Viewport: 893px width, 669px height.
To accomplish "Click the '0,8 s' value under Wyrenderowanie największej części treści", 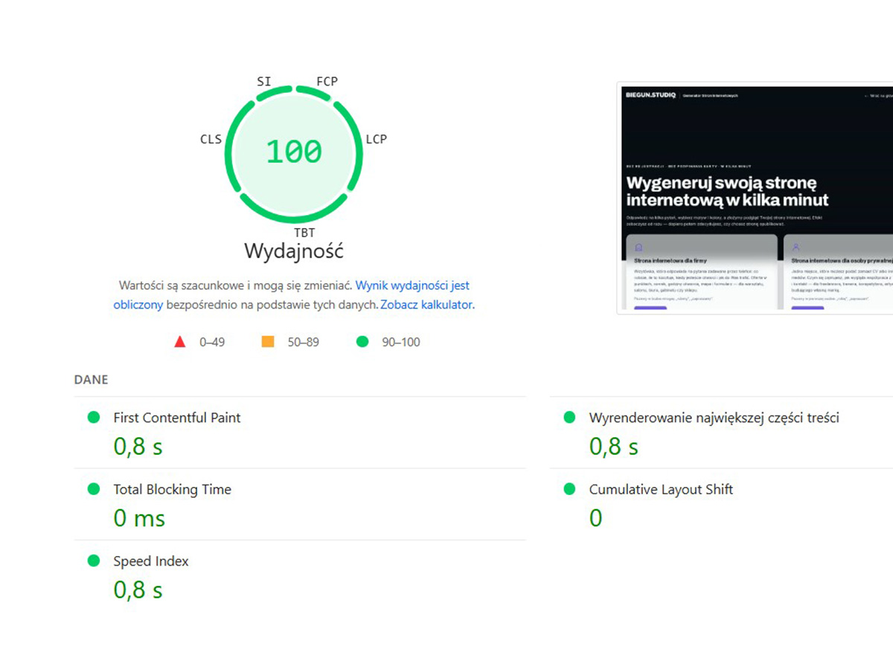I will (x=614, y=446).
